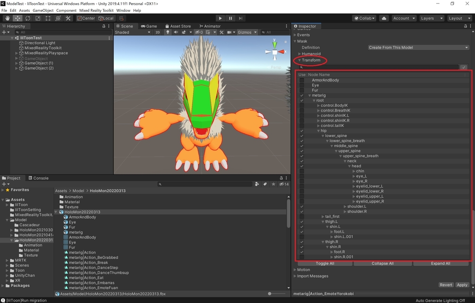Select the Scale tool
The height and width of the screenshot is (303, 475).
point(38,18)
